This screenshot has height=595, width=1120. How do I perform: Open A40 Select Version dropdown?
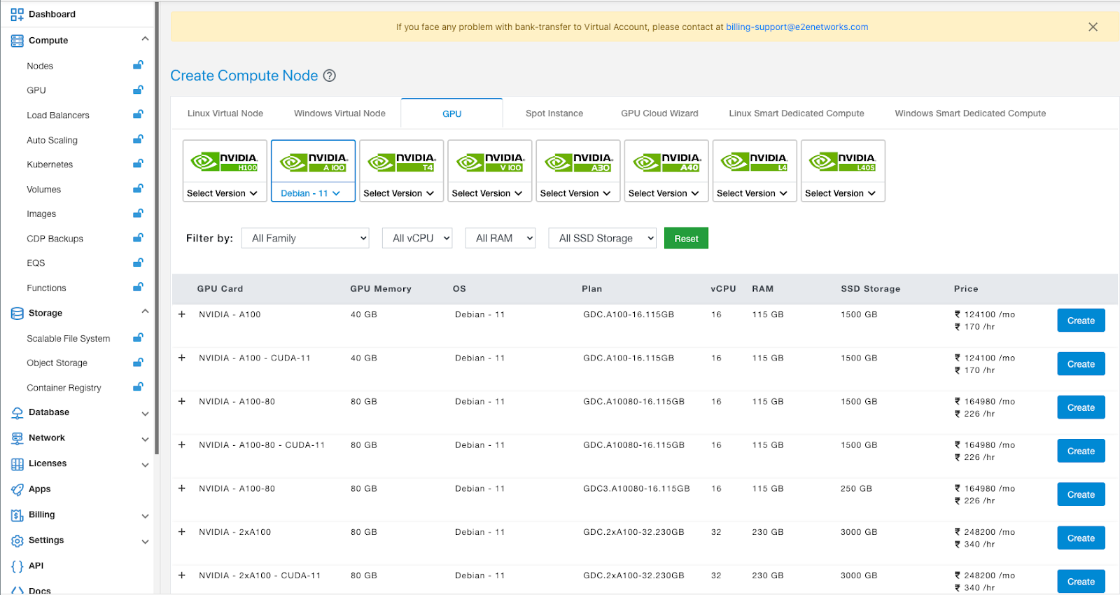tap(664, 193)
